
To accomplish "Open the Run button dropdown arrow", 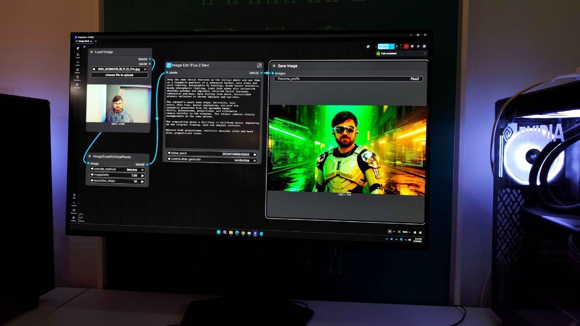I will pyautogui.click(x=392, y=46).
